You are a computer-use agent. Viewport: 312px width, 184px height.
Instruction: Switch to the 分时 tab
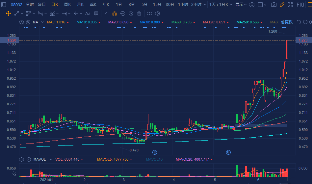pyautogui.click(x=30, y=5)
